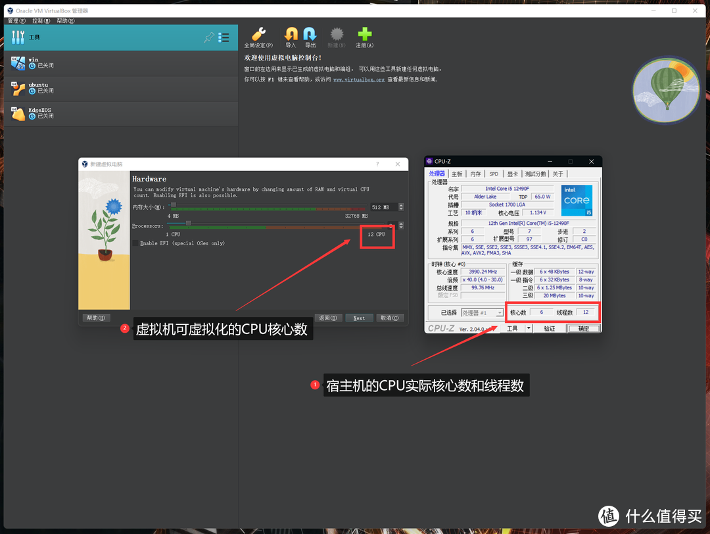Switch to CPU-Z 測試分數 tab
This screenshot has height=534, width=710.
coord(535,174)
